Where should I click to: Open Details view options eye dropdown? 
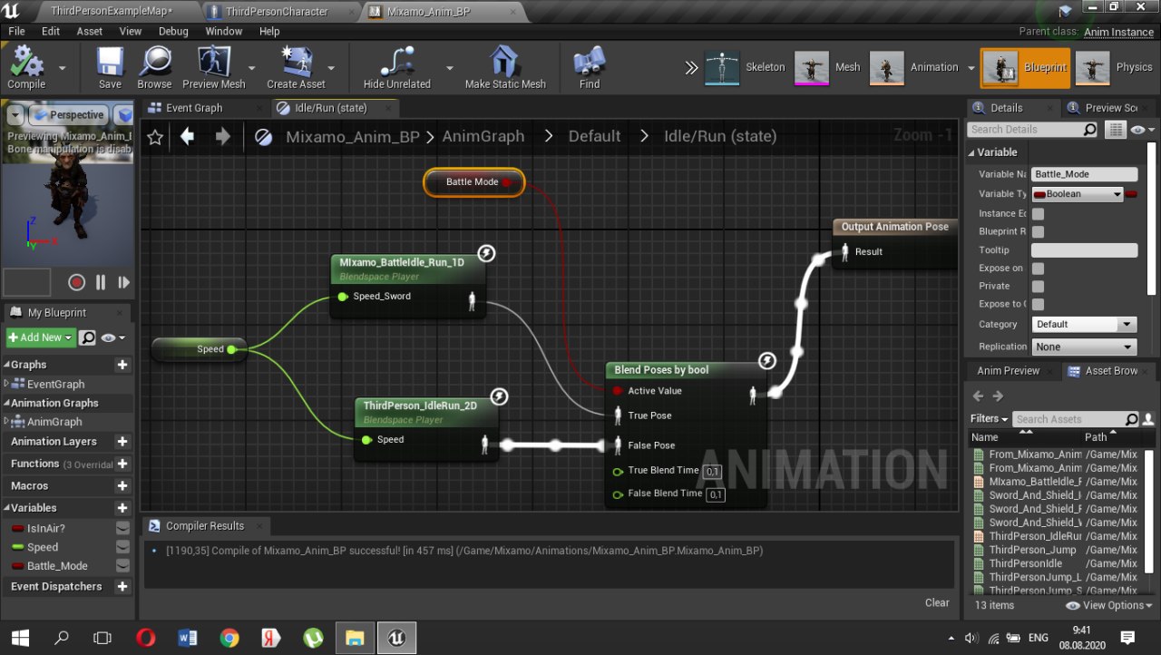tap(1142, 130)
